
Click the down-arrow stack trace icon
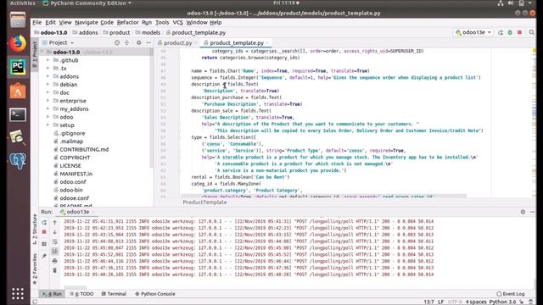[x=54, y=232]
